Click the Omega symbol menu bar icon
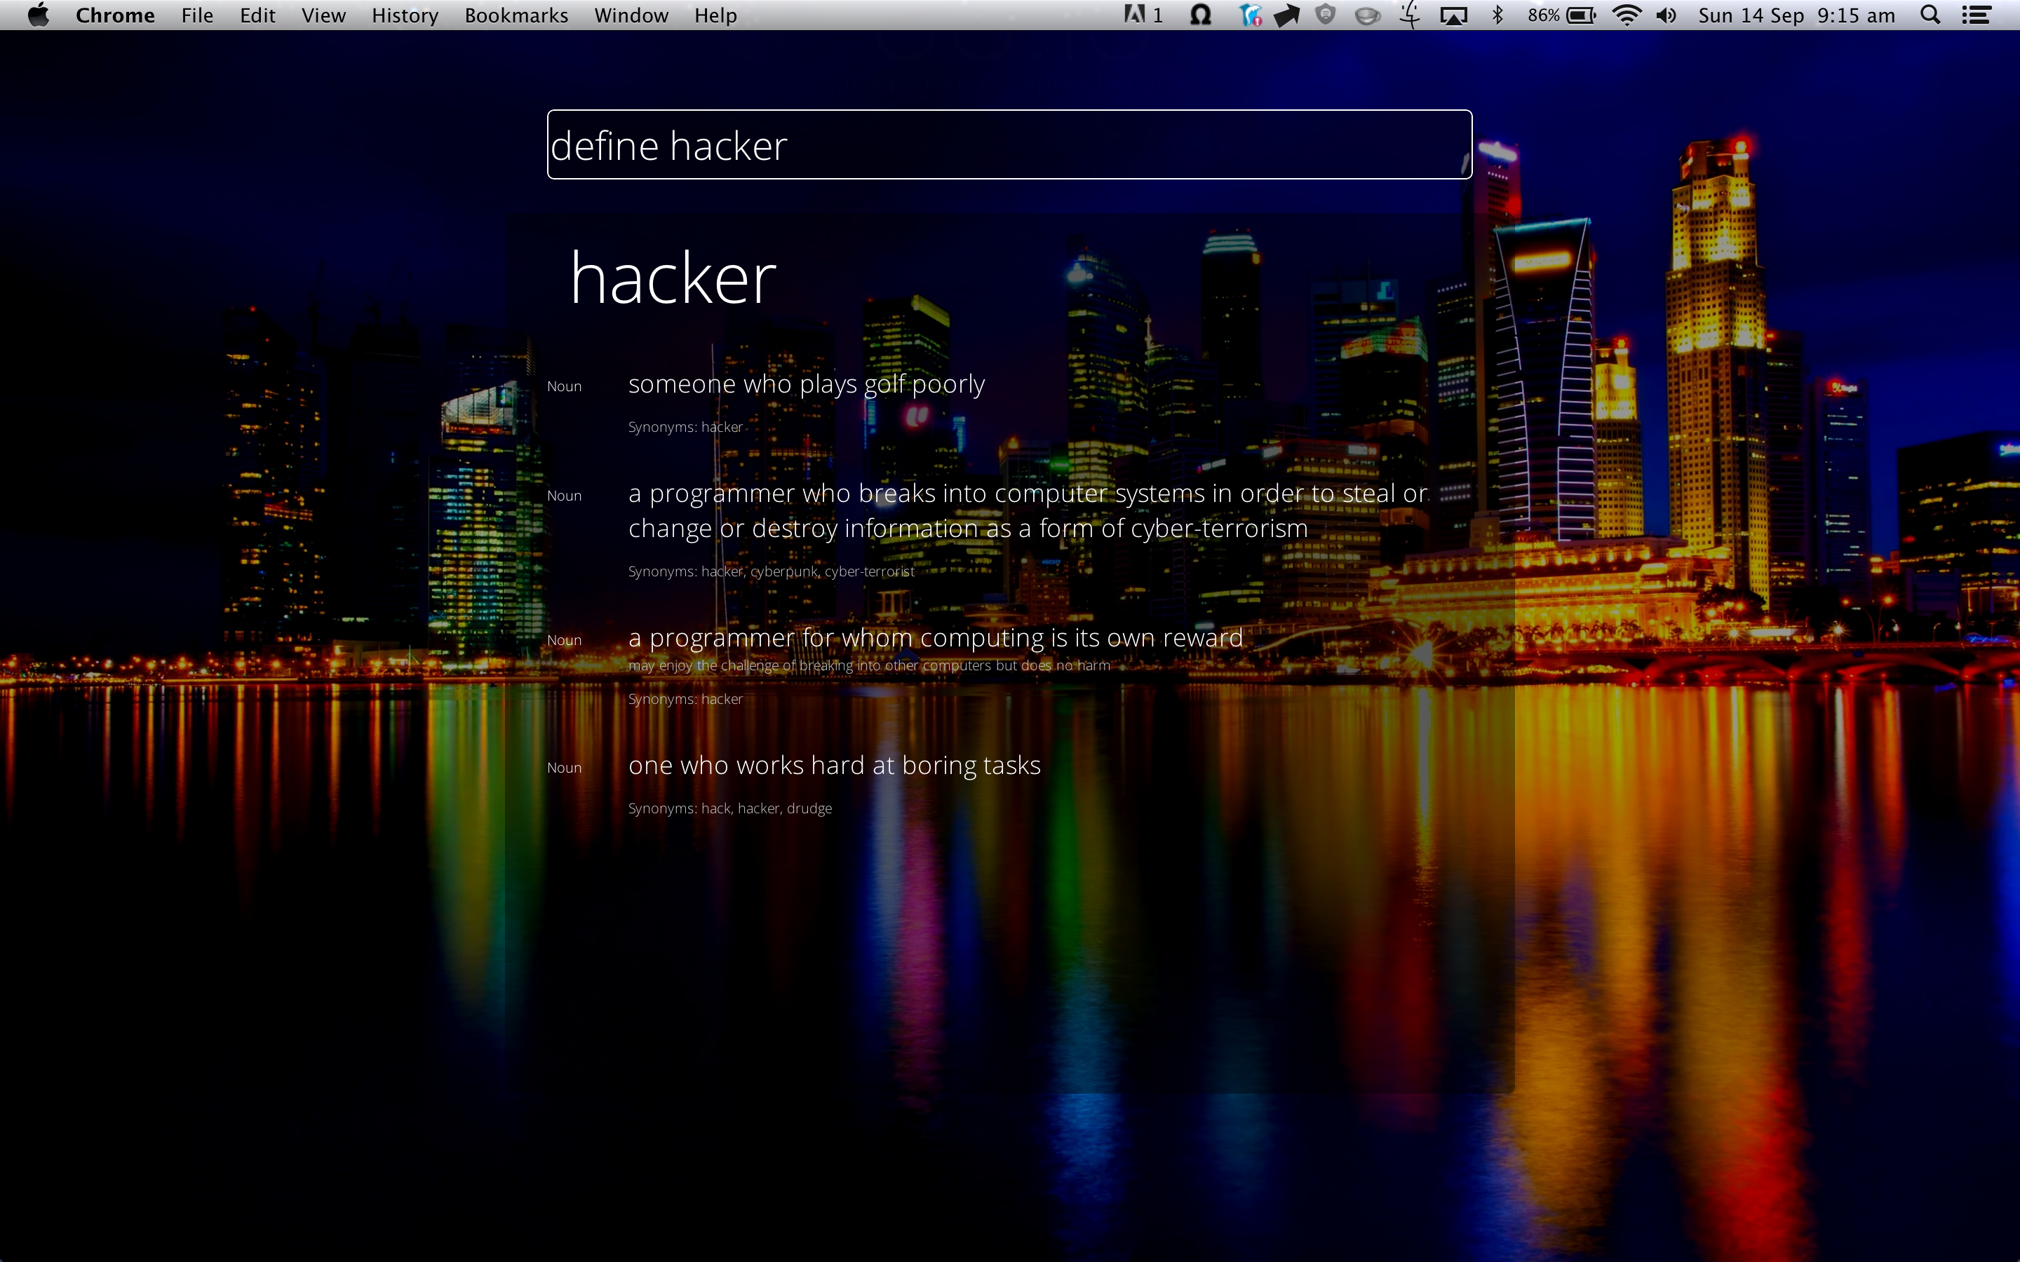 point(1200,15)
